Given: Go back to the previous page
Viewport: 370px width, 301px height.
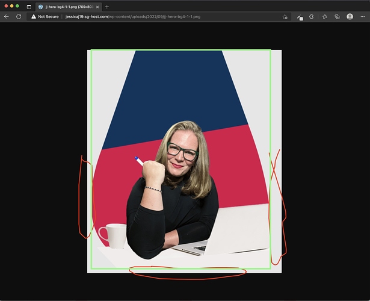Looking at the screenshot, I should (x=7, y=17).
